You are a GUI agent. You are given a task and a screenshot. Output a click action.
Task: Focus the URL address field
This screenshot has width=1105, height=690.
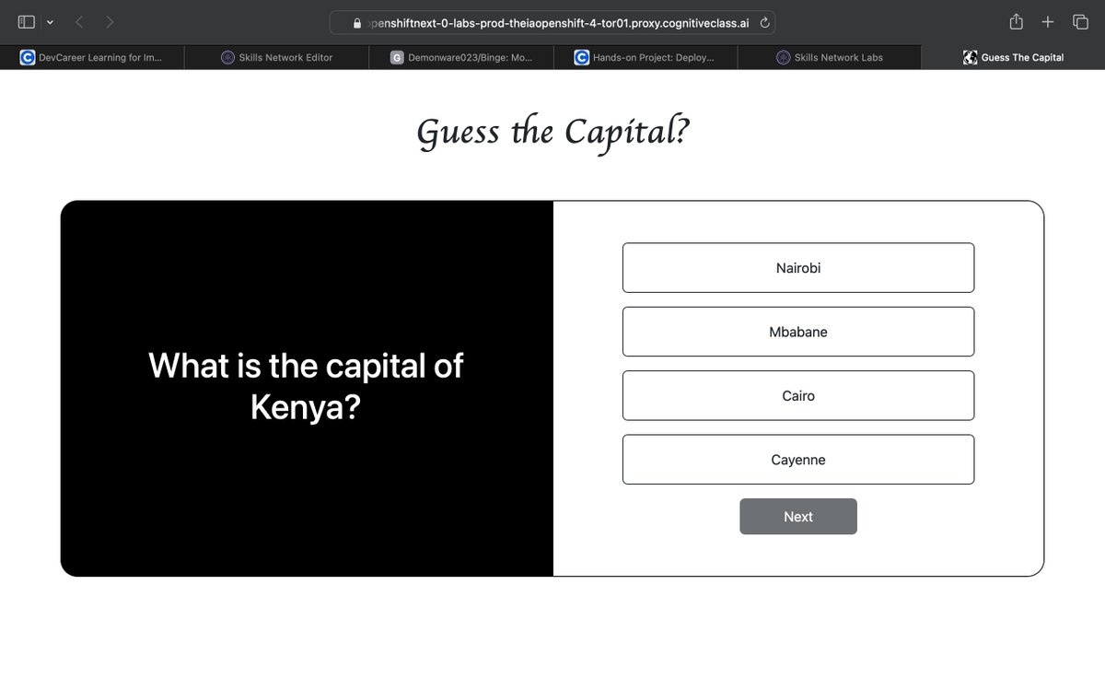click(553, 22)
